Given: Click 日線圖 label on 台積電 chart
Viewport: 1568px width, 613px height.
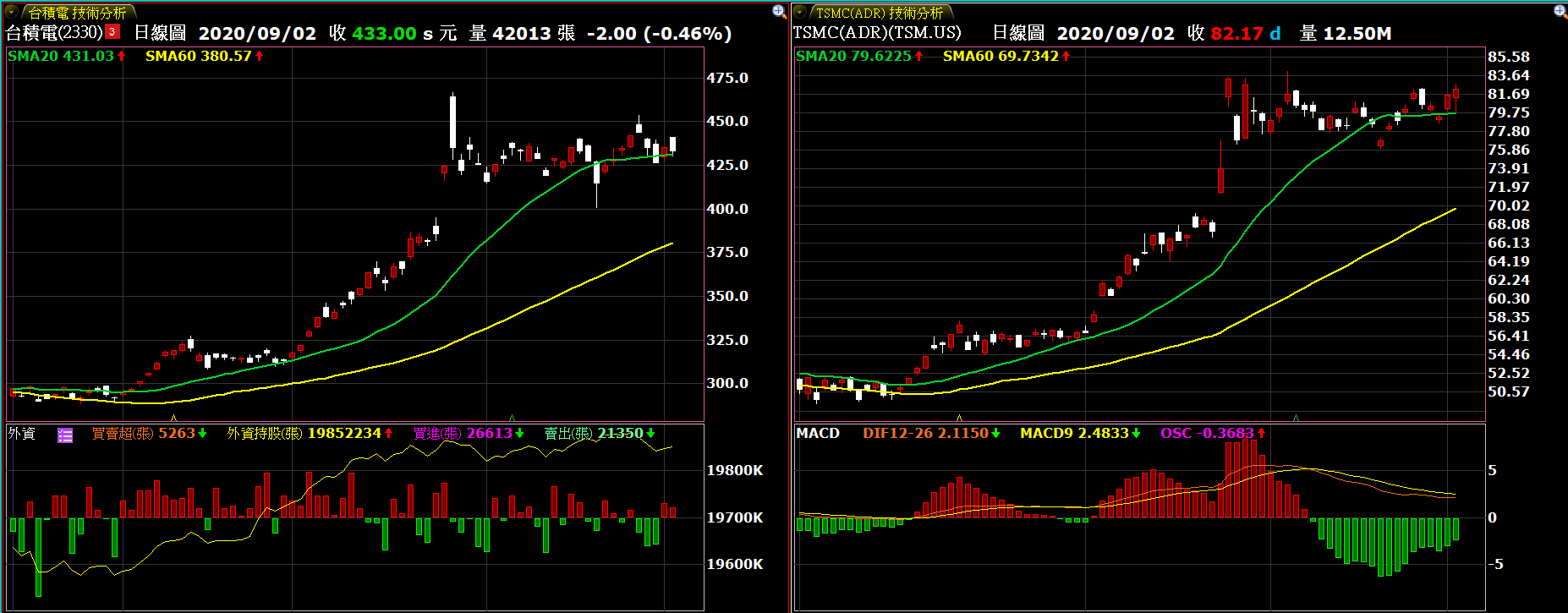Looking at the screenshot, I should (161, 33).
